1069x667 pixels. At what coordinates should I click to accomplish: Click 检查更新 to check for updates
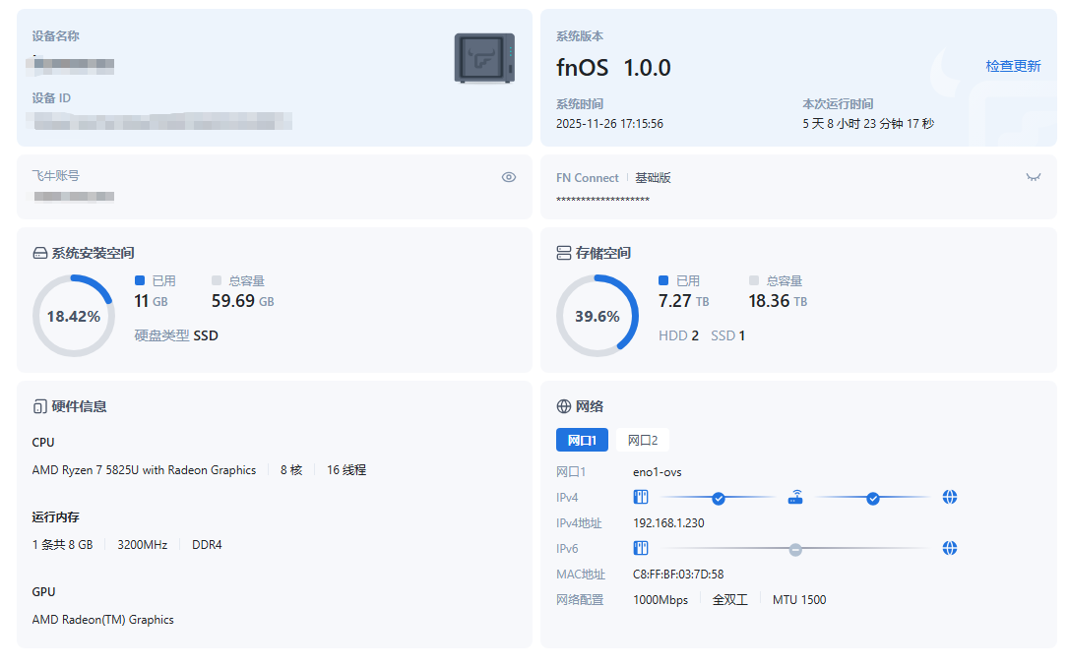[x=1013, y=66]
